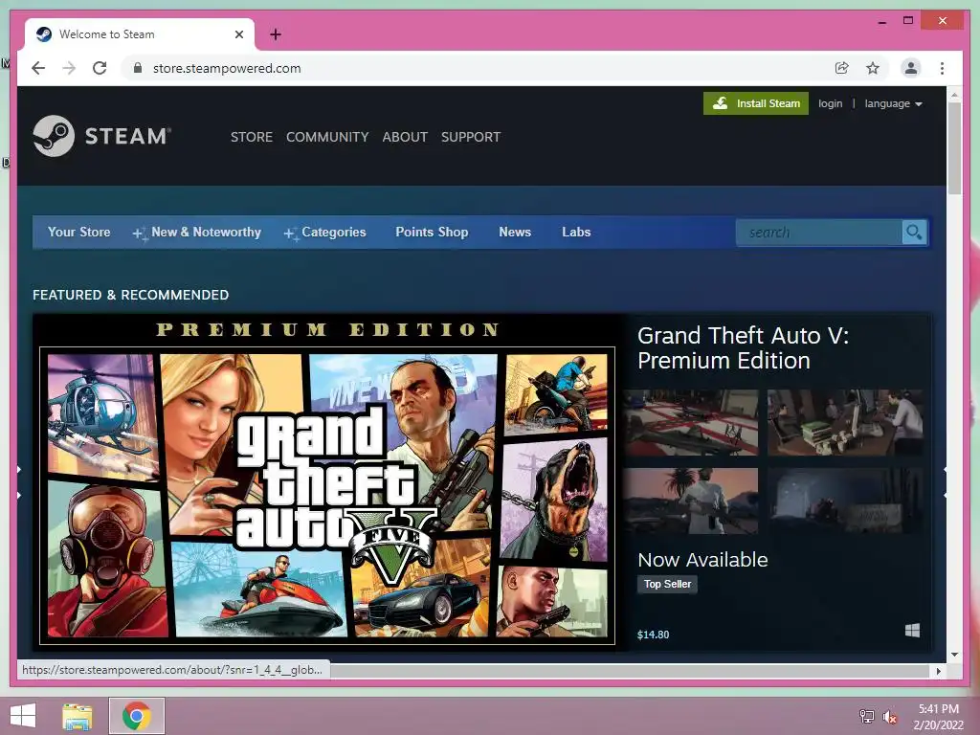Click the Steam logo in the page header

click(x=101, y=136)
